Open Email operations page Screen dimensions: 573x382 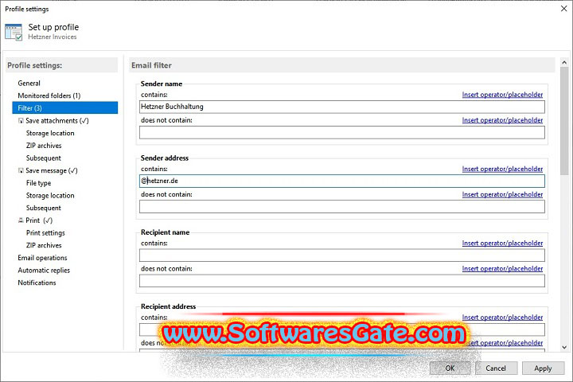point(42,258)
